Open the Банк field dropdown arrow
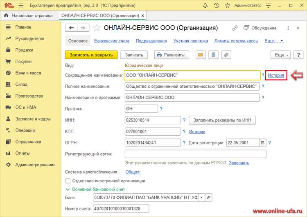The height and width of the screenshot is (217, 307). pyautogui.click(x=201, y=197)
